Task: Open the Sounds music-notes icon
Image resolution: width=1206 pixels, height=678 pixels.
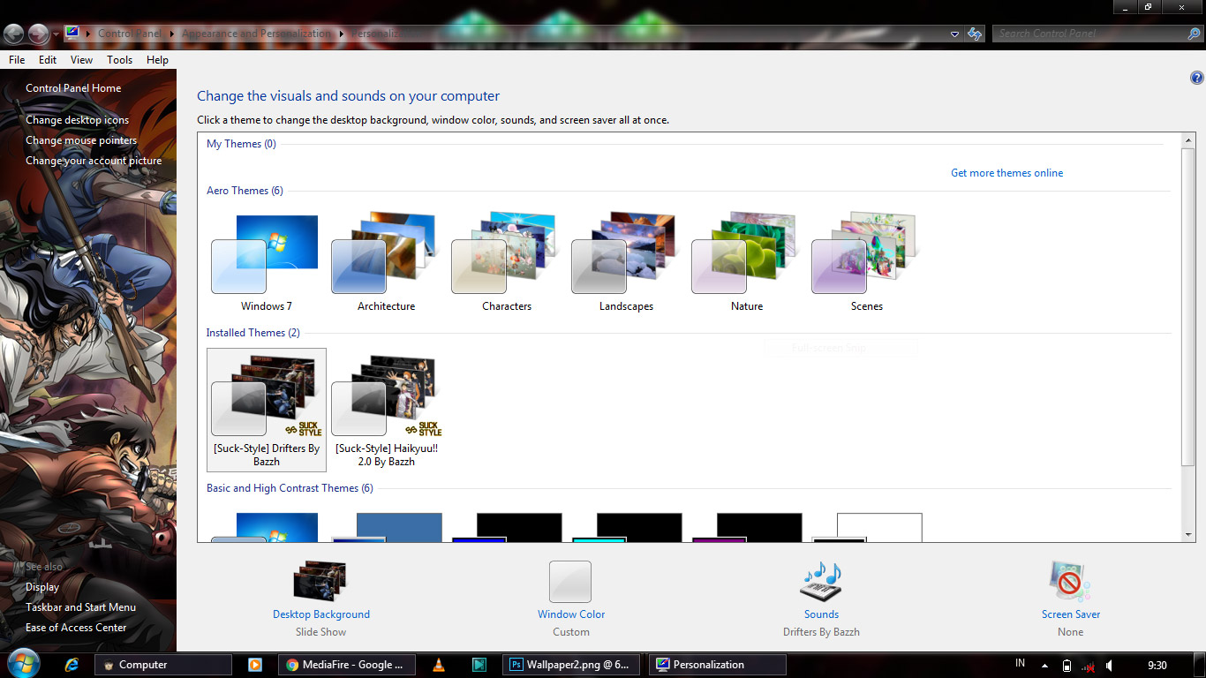Action: coord(821,582)
